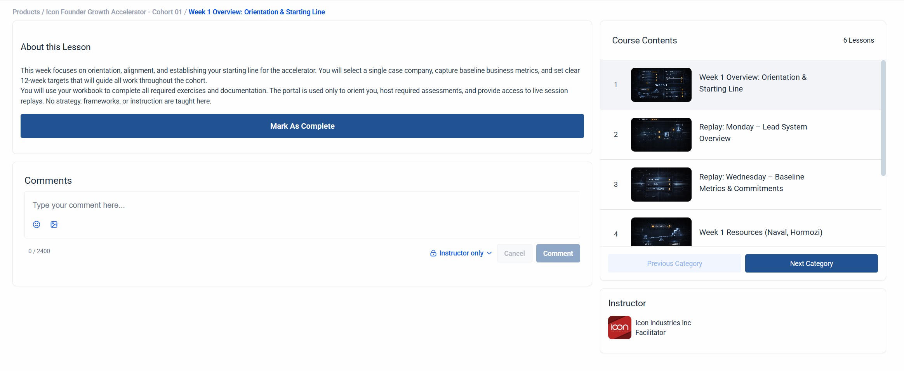Go to the Next Category

tap(812, 264)
